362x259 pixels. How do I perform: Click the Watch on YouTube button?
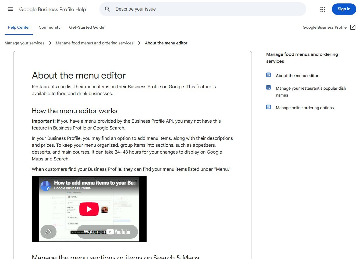107,232
